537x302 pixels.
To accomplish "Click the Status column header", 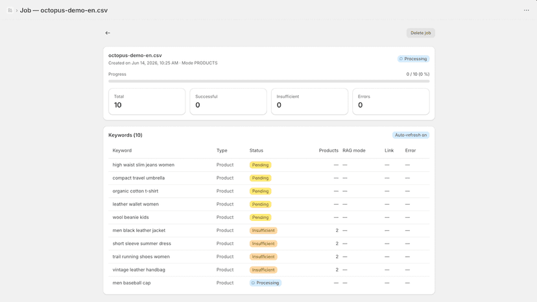I will [x=256, y=150].
